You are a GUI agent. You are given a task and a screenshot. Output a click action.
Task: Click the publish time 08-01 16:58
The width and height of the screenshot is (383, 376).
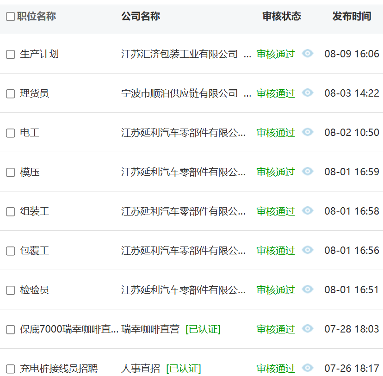coord(352,211)
